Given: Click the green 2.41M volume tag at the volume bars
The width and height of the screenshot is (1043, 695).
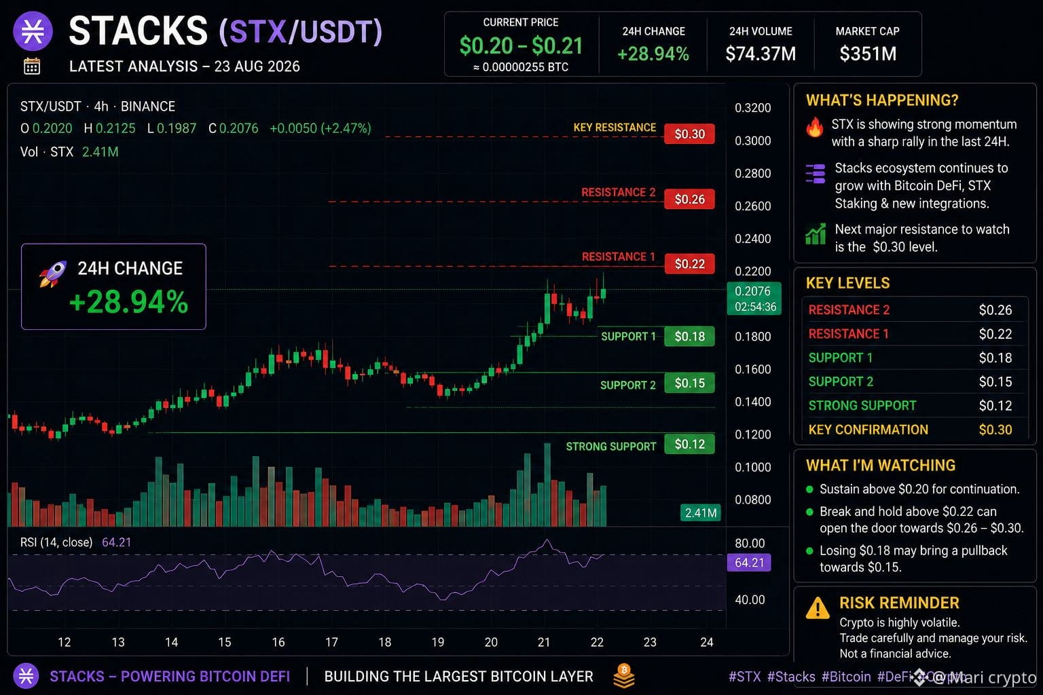Looking at the screenshot, I should pos(700,513).
